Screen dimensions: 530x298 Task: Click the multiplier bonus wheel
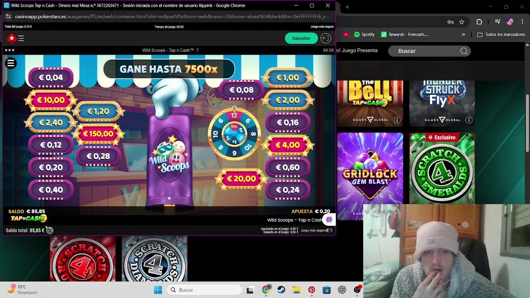[234, 134]
